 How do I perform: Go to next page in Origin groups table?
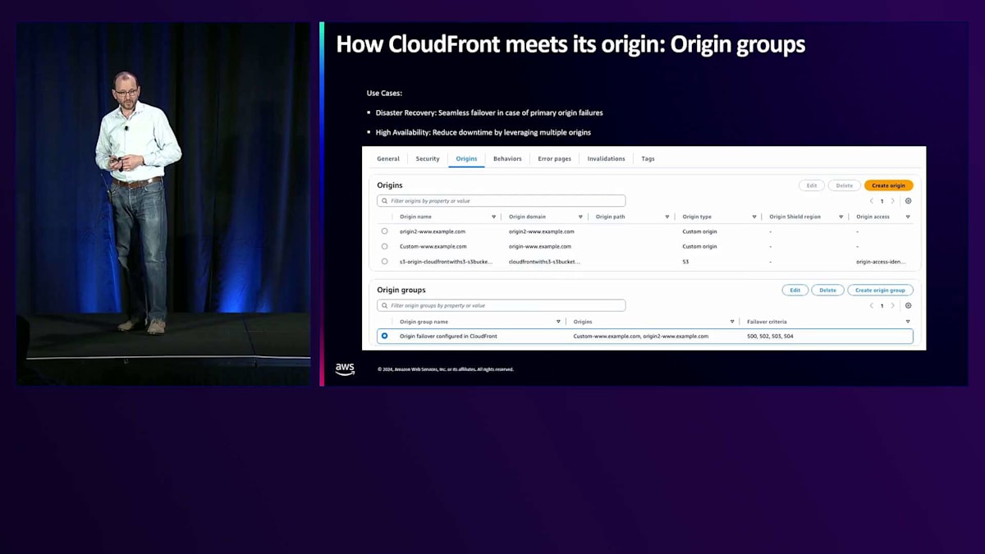tap(893, 305)
